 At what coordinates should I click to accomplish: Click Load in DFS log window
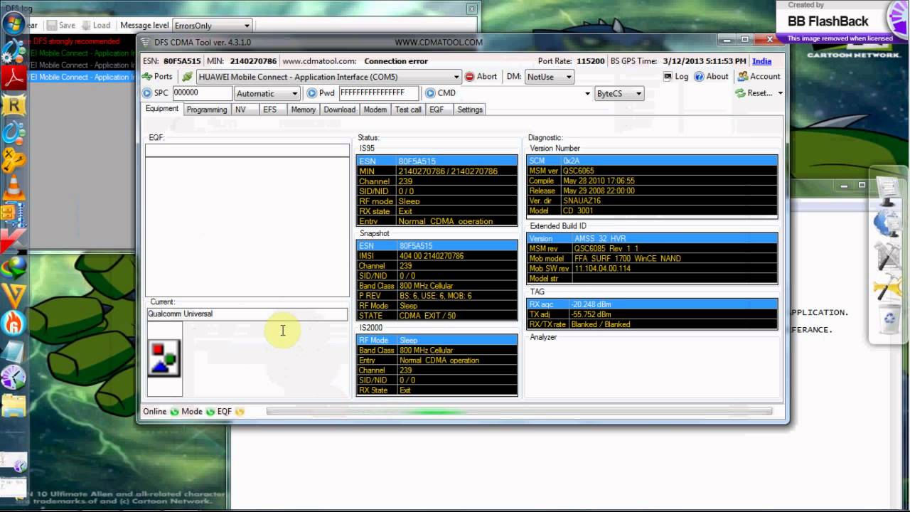96,25
